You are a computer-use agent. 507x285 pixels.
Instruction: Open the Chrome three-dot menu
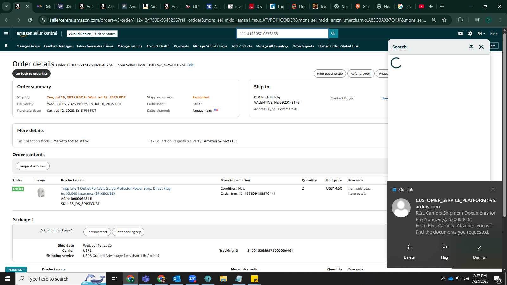[x=500, y=20]
